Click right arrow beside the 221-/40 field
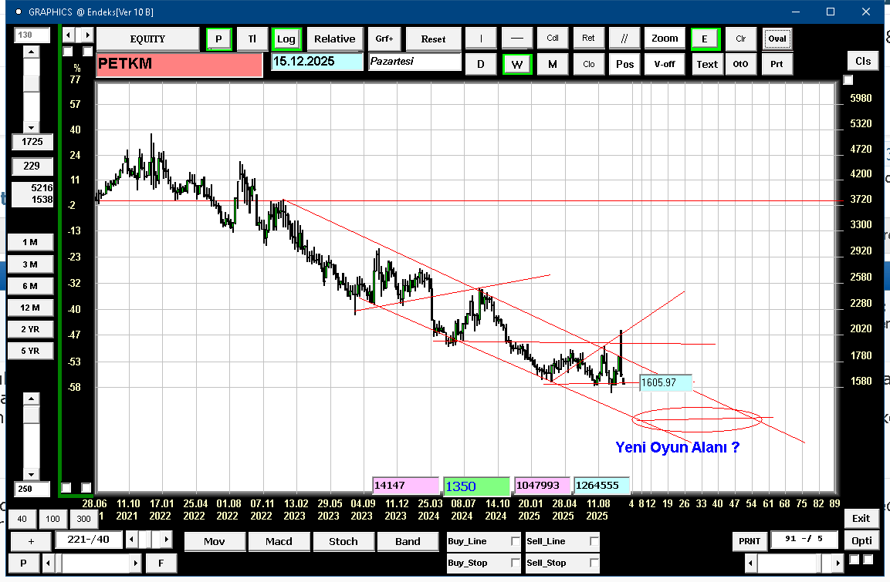Screen dimensions: 890x582 tap(167, 540)
